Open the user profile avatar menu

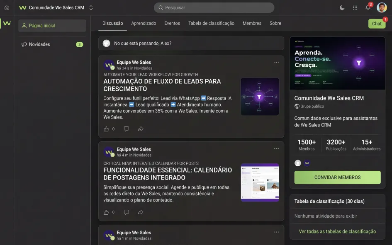coord(382,7)
